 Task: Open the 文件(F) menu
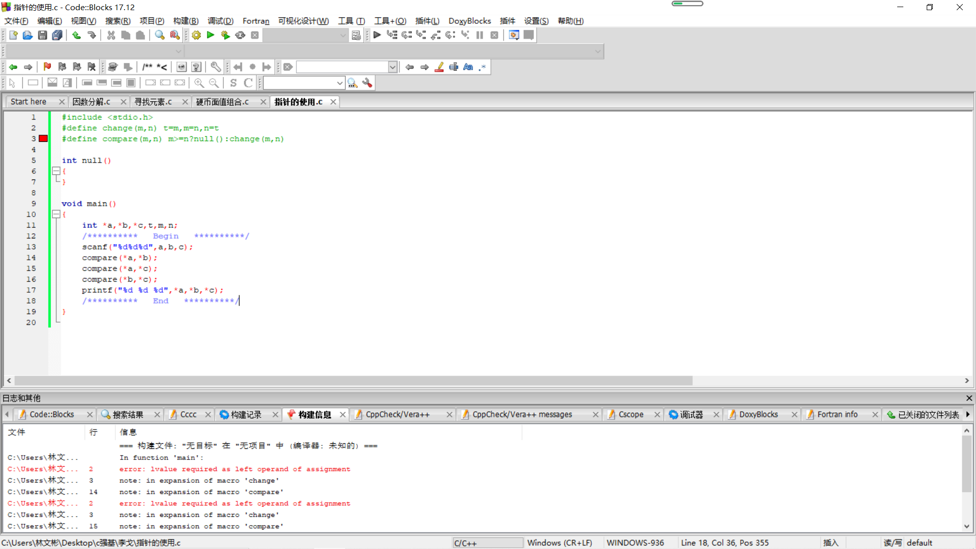pyautogui.click(x=16, y=21)
